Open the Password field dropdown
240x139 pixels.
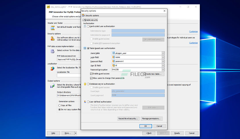tap(163, 61)
